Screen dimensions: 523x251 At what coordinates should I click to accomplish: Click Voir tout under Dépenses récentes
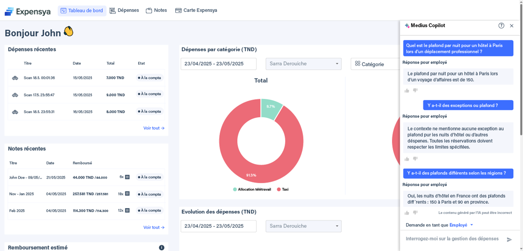point(154,128)
